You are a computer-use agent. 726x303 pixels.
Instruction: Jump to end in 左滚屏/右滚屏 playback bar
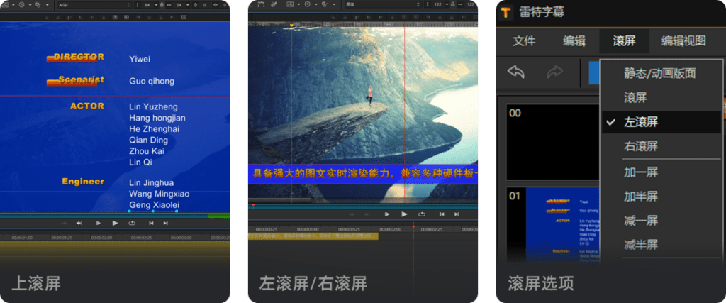[457, 214]
